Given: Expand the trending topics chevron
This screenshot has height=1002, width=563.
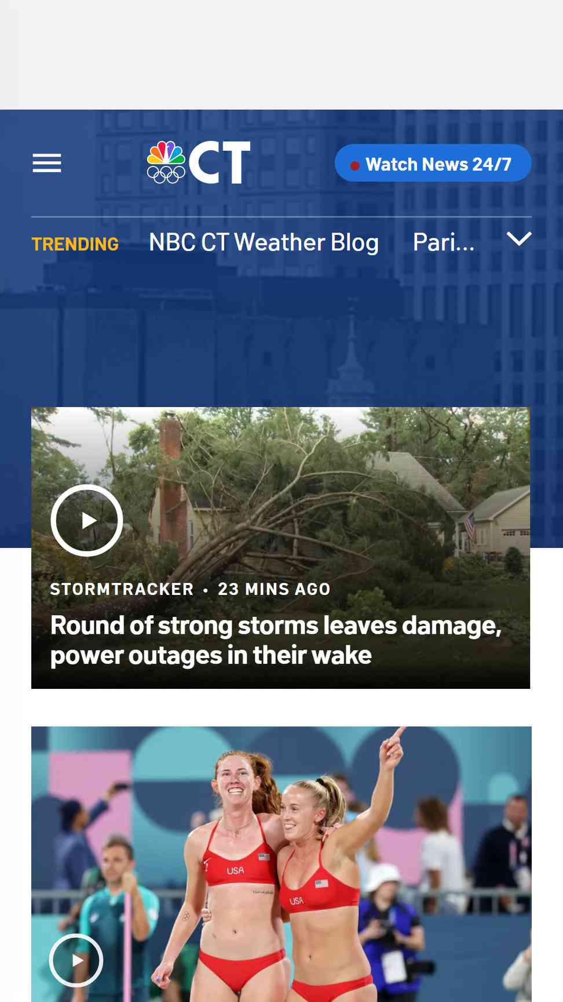Looking at the screenshot, I should click(519, 239).
